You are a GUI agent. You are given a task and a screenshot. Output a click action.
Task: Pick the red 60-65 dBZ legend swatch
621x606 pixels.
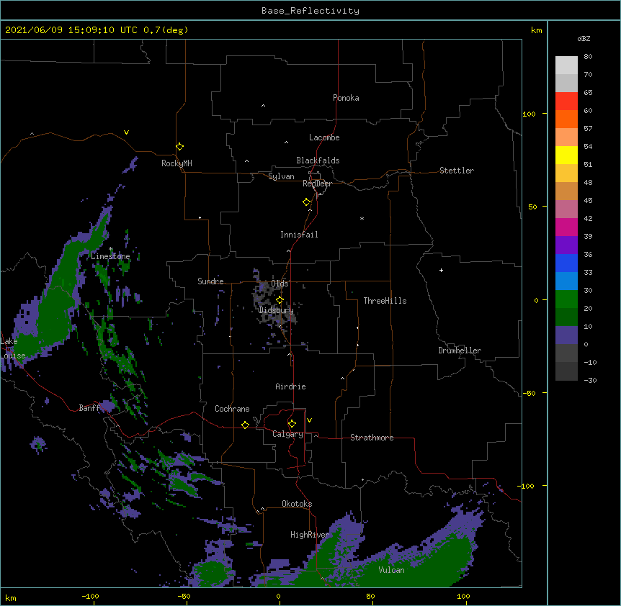click(x=566, y=101)
